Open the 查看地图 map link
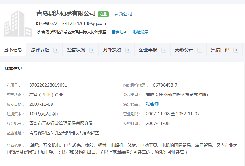The height and width of the screenshot is (166, 245). click(x=119, y=32)
